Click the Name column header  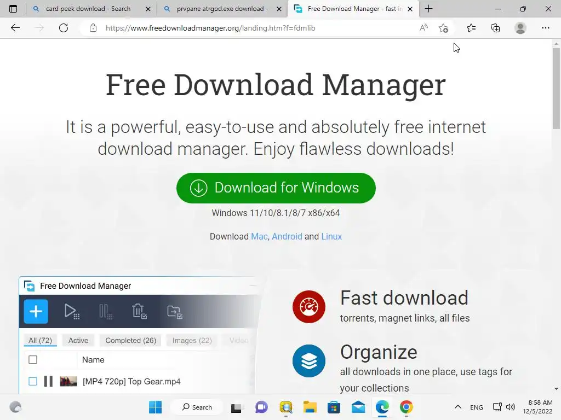pos(93,360)
